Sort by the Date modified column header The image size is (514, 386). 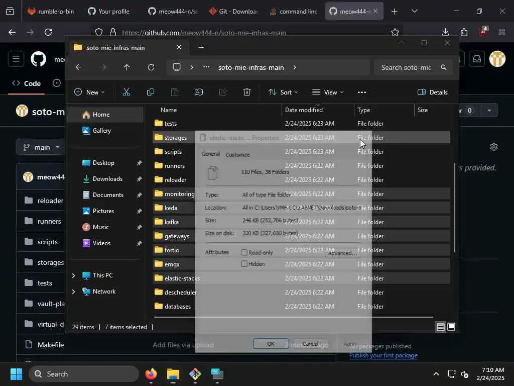click(x=304, y=110)
